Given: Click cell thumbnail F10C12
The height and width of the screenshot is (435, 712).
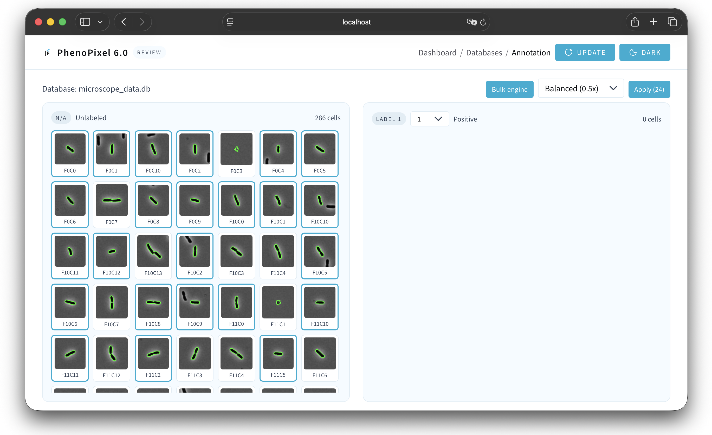Looking at the screenshot, I should [112, 251].
